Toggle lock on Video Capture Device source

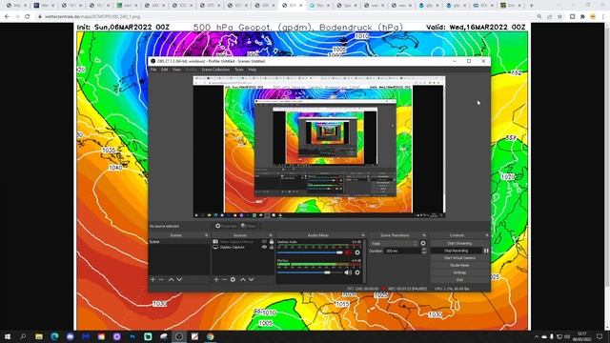[x=272, y=241]
